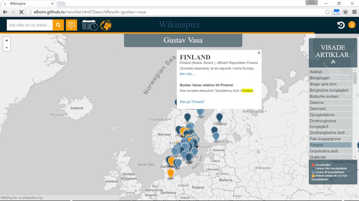The width and height of the screenshot is (359, 201).
Task: Select Djurgårdsbron in the article list
Action: 330,115
